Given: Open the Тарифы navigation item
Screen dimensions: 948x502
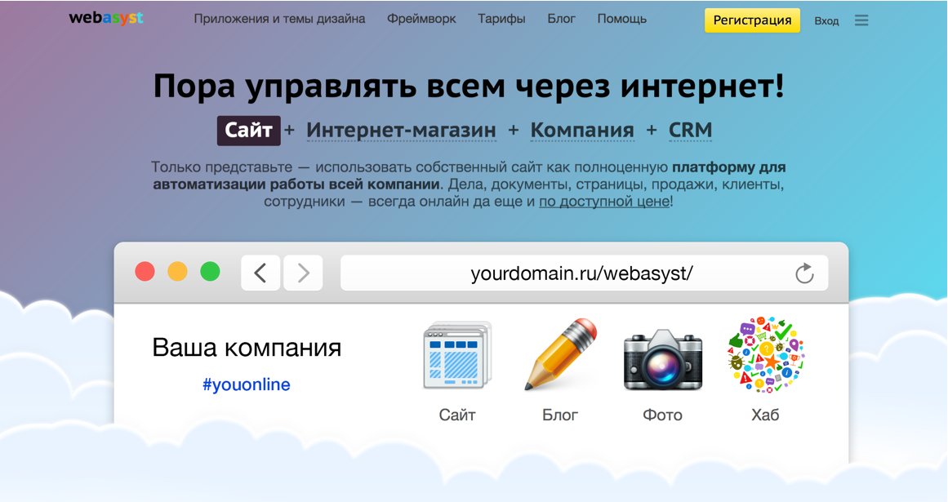Looking at the screenshot, I should coord(501,19).
